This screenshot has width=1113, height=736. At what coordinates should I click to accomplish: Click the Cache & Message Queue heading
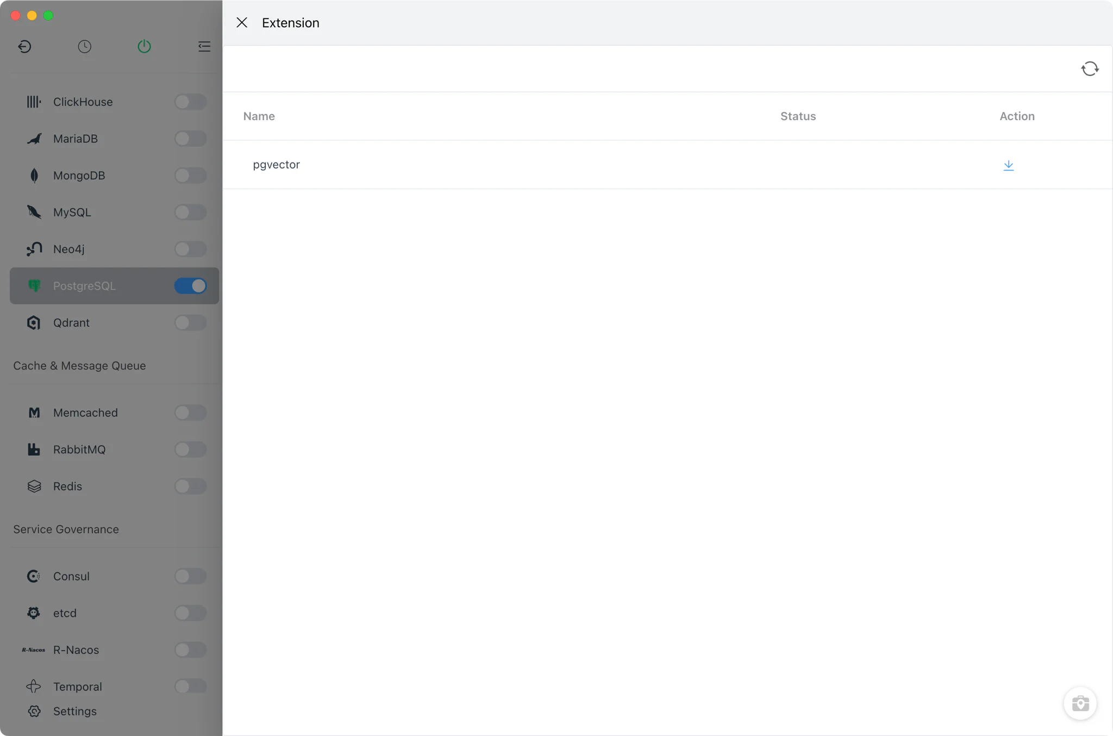79,366
